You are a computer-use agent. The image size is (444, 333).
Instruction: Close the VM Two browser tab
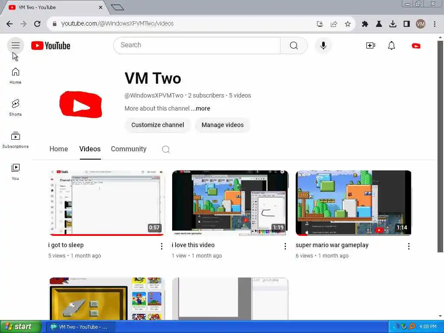click(x=101, y=8)
